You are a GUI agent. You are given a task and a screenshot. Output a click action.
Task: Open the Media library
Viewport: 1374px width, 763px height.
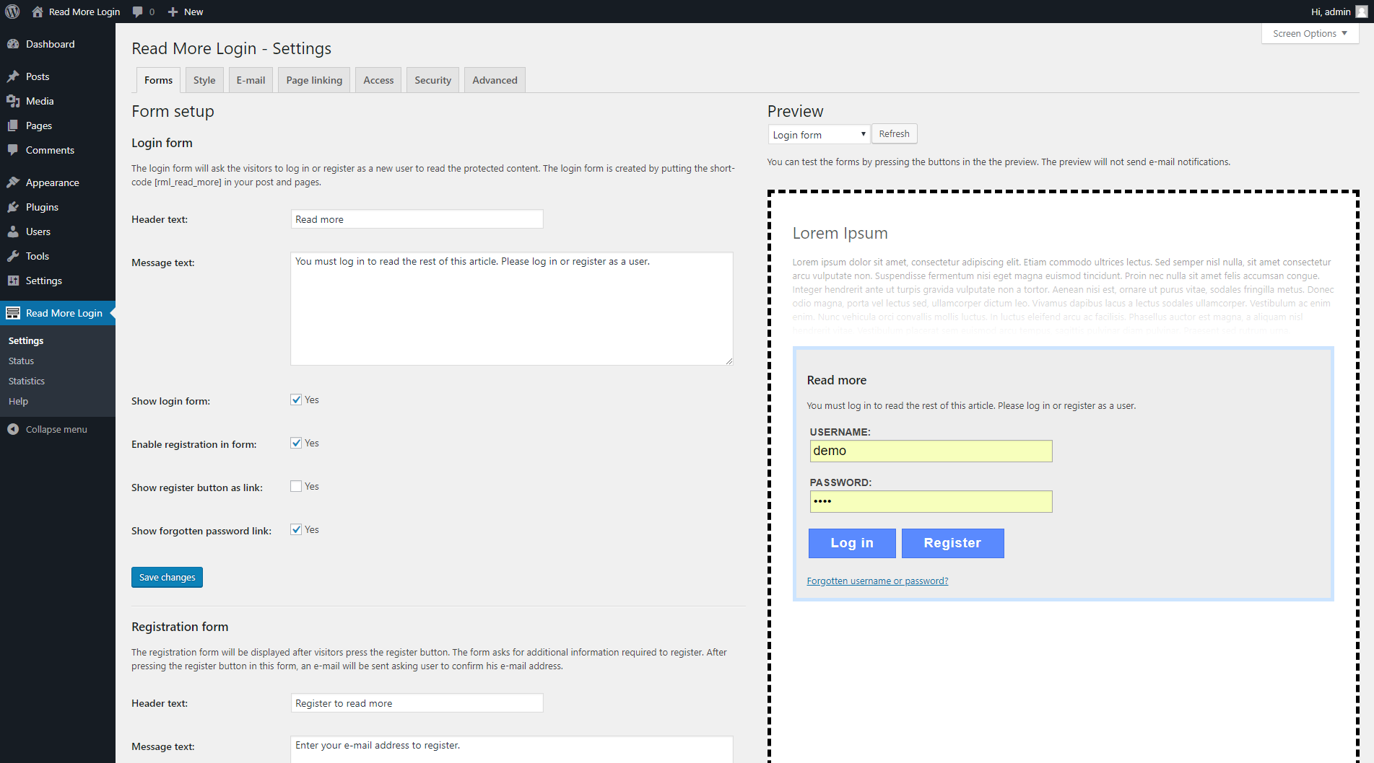point(38,101)
